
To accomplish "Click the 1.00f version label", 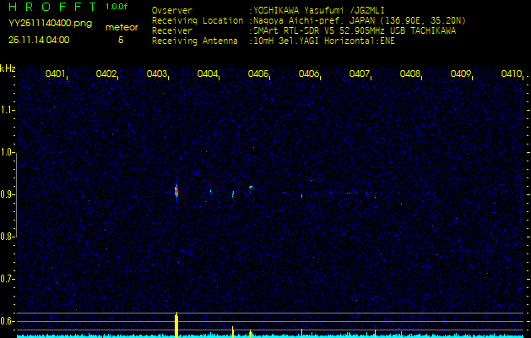I will pyautogui.click(x=118, y=7).
